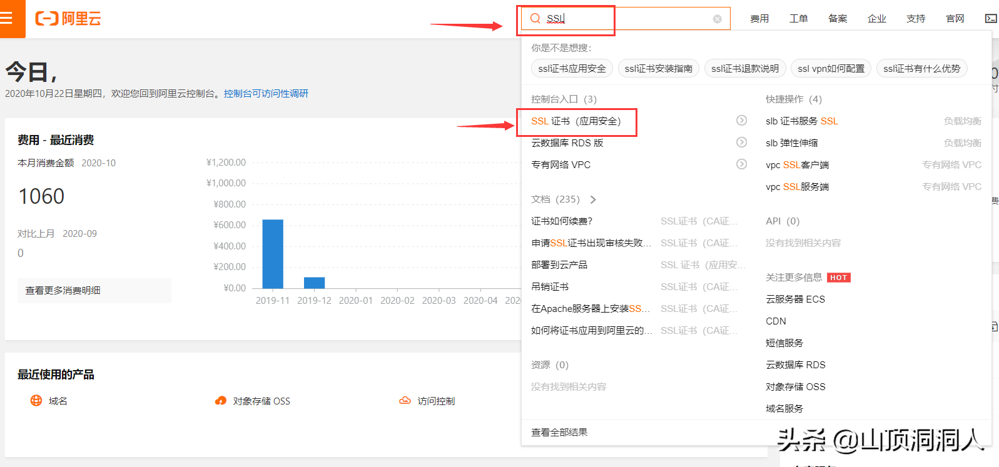Image resolution: width=999 pixels, height=467 pixels.
Task: Open 云服务器 ECS under 关注更多信息
Action: 795,299
